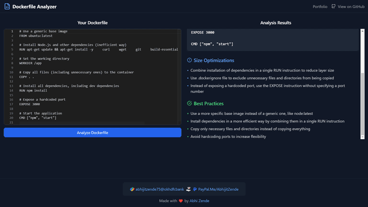Open the Portfolio link
This screenshot has width=368, height=207.
pos(320,6)
